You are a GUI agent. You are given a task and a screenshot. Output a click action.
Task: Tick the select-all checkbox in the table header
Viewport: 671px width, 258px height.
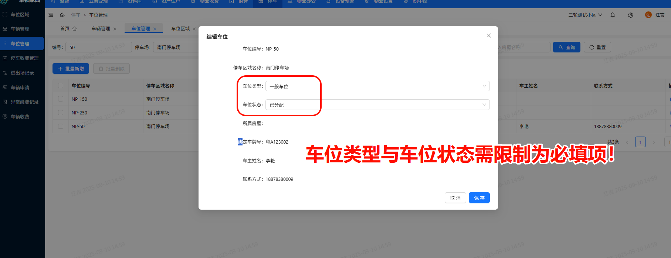click(x=61, y=86)
